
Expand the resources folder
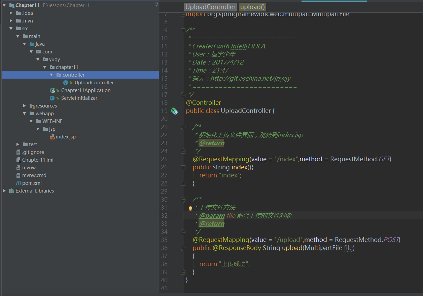tap(25, 106)
